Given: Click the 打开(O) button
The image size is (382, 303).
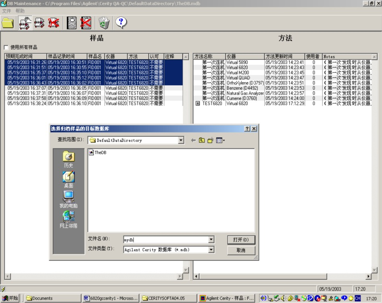Looking at the screenshot, I should 241,240.
